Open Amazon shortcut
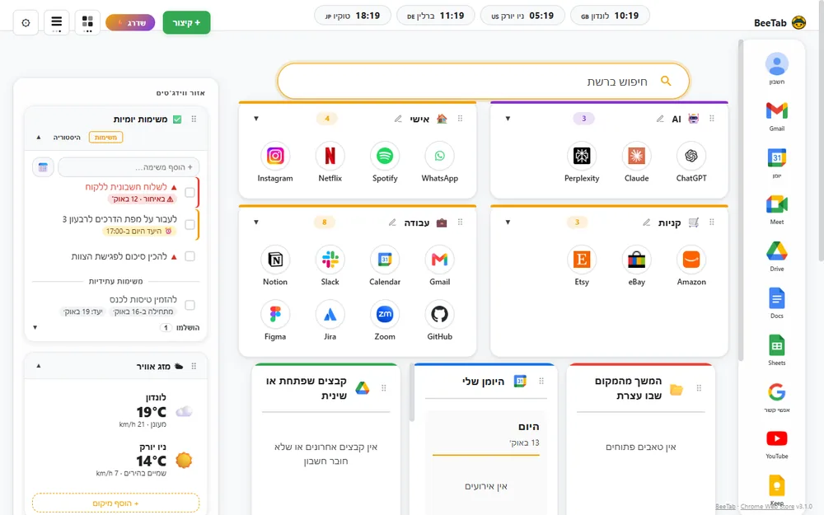Viewport: 824px width, 515px height. [x=691, y=260]
